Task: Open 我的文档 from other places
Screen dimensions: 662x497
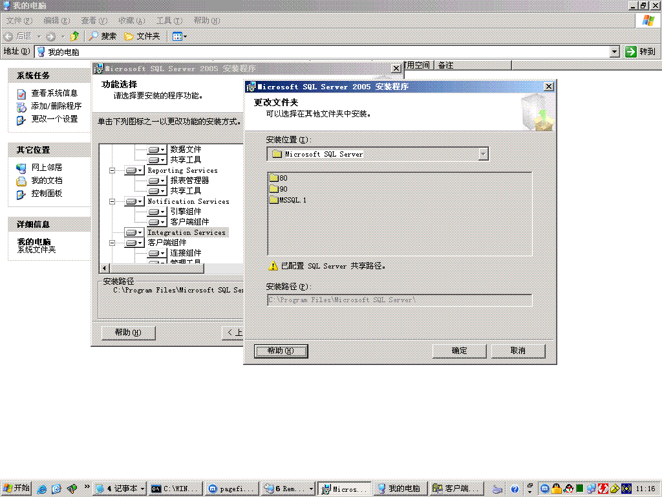Action: 47,181
